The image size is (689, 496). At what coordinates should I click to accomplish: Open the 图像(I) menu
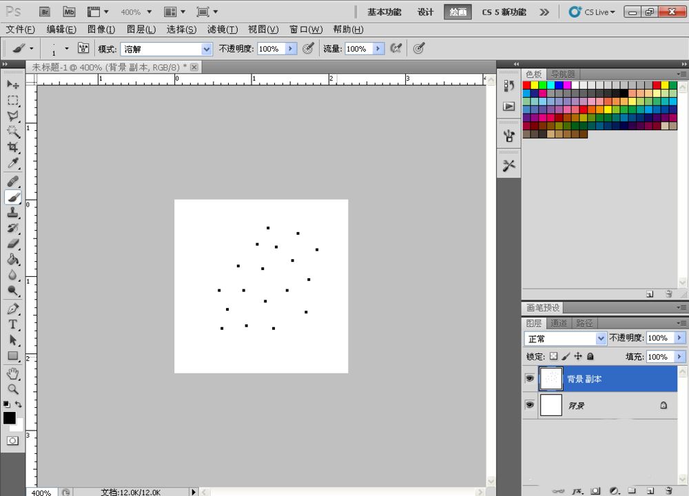101,30
